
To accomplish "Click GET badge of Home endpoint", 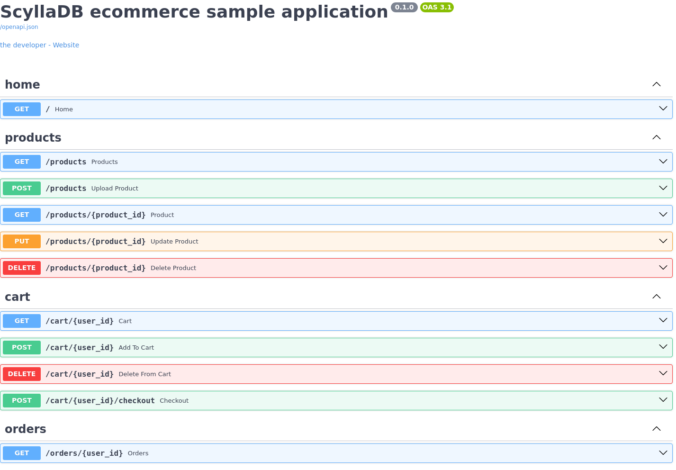I will coord(22,109).
